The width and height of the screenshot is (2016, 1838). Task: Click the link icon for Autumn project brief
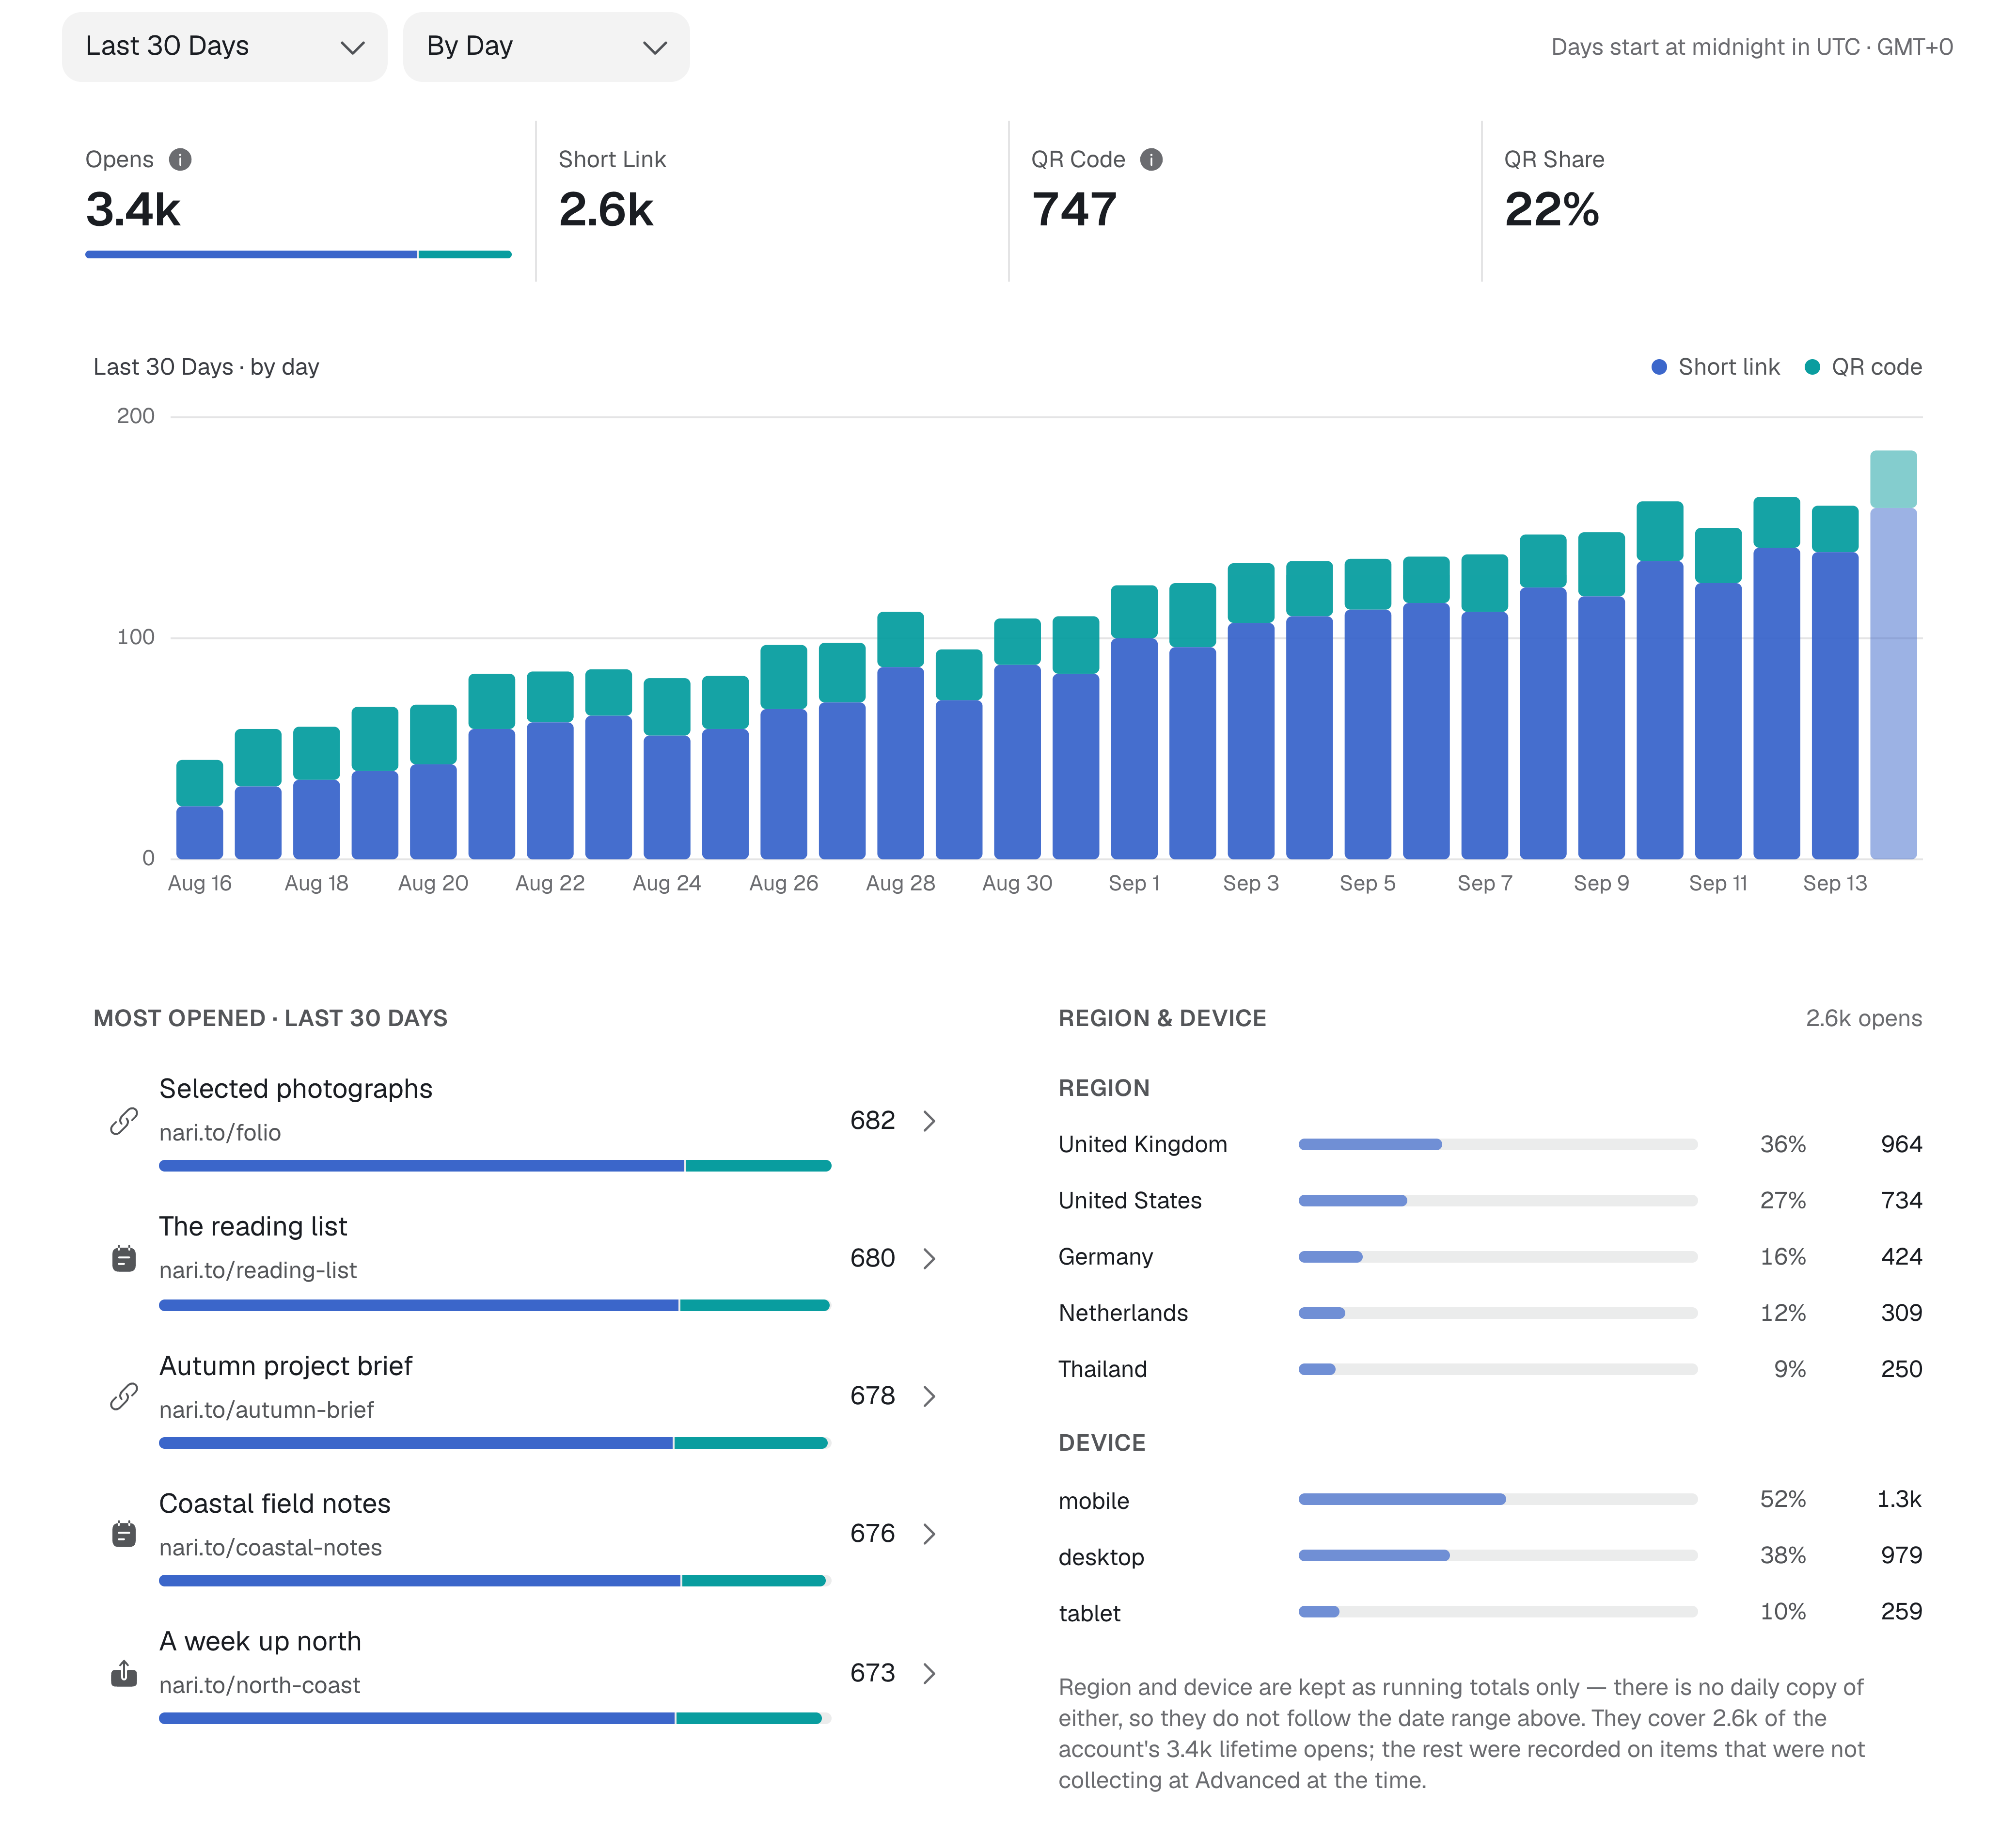click(x=124, y=1397)
